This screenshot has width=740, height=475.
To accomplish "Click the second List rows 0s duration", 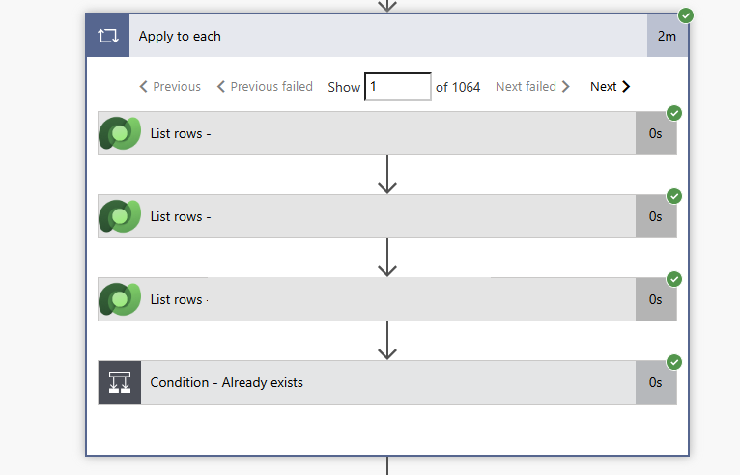I will [656, 216].
